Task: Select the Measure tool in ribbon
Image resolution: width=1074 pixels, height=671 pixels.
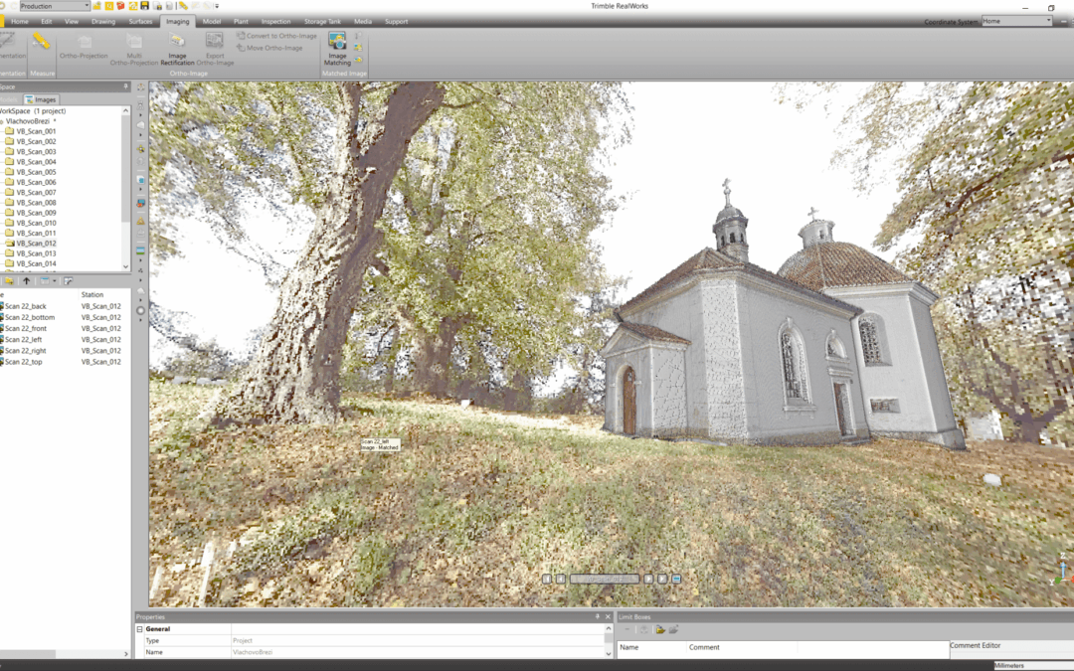Action: click(41, 42)
